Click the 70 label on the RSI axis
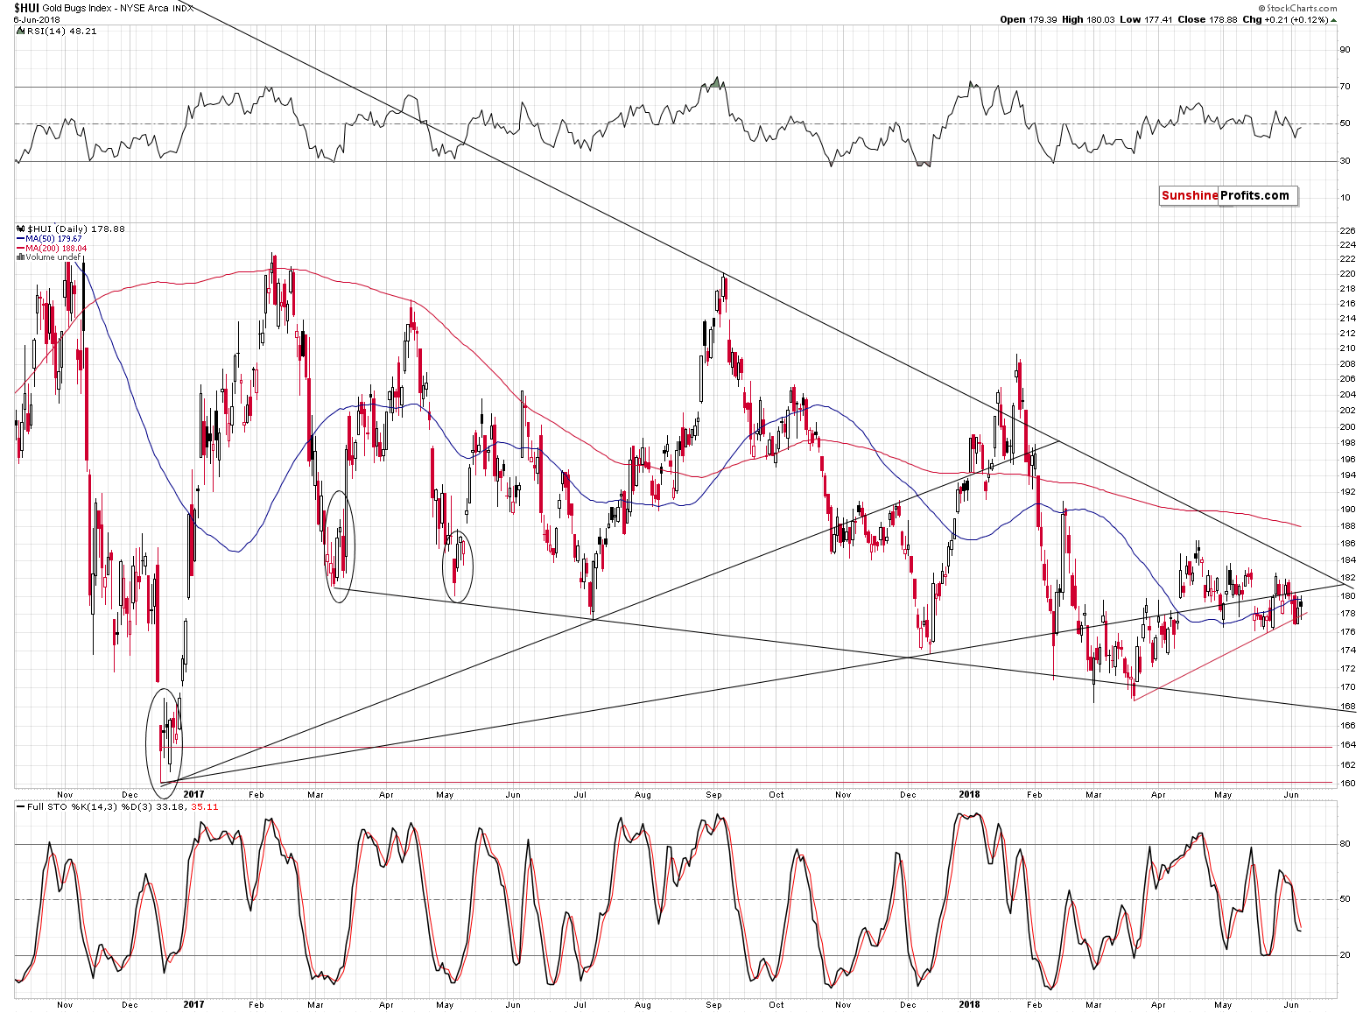The image size is (1370, 1013). pos(1345,87)
